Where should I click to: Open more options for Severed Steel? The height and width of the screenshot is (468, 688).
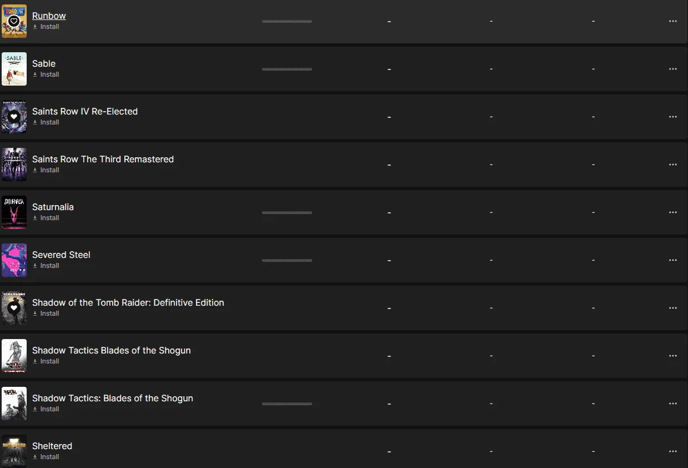(673, 260)
